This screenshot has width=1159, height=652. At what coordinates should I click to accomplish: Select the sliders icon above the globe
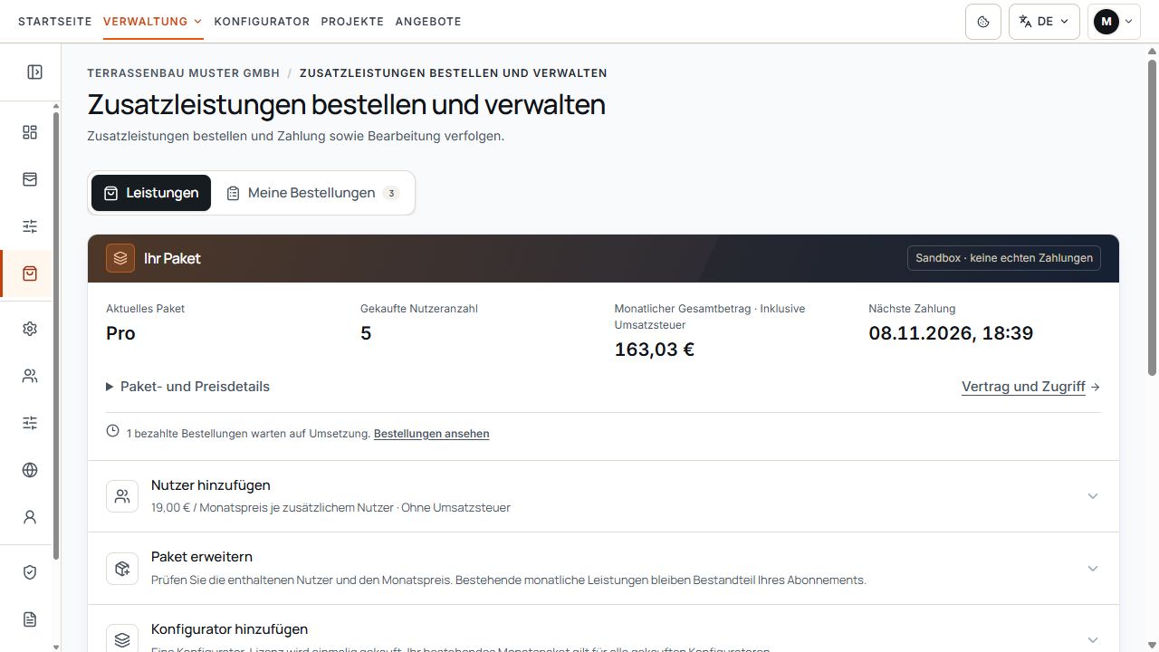point(30,423)
